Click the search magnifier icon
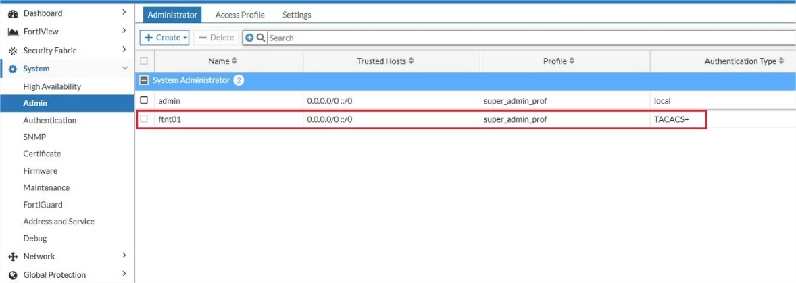Screen dimensions: 796x283 (260, 38)
